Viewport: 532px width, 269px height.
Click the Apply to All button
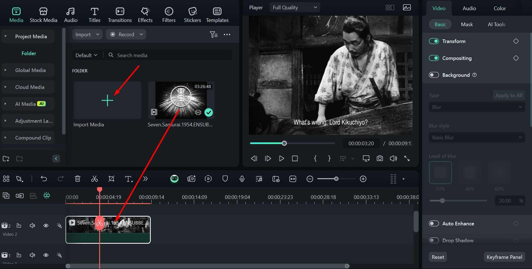point(509,95)
